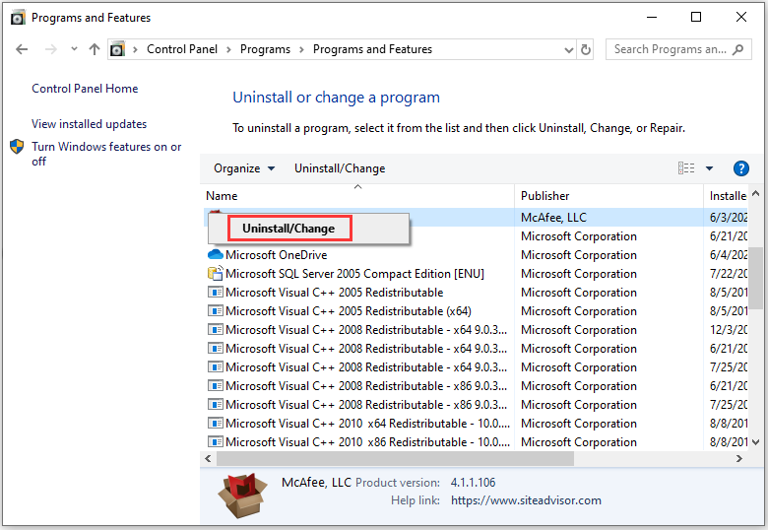Choose Uninstall/Change from context menu
The height and width of the screenshot is (530, 768).
pos(288,229)
